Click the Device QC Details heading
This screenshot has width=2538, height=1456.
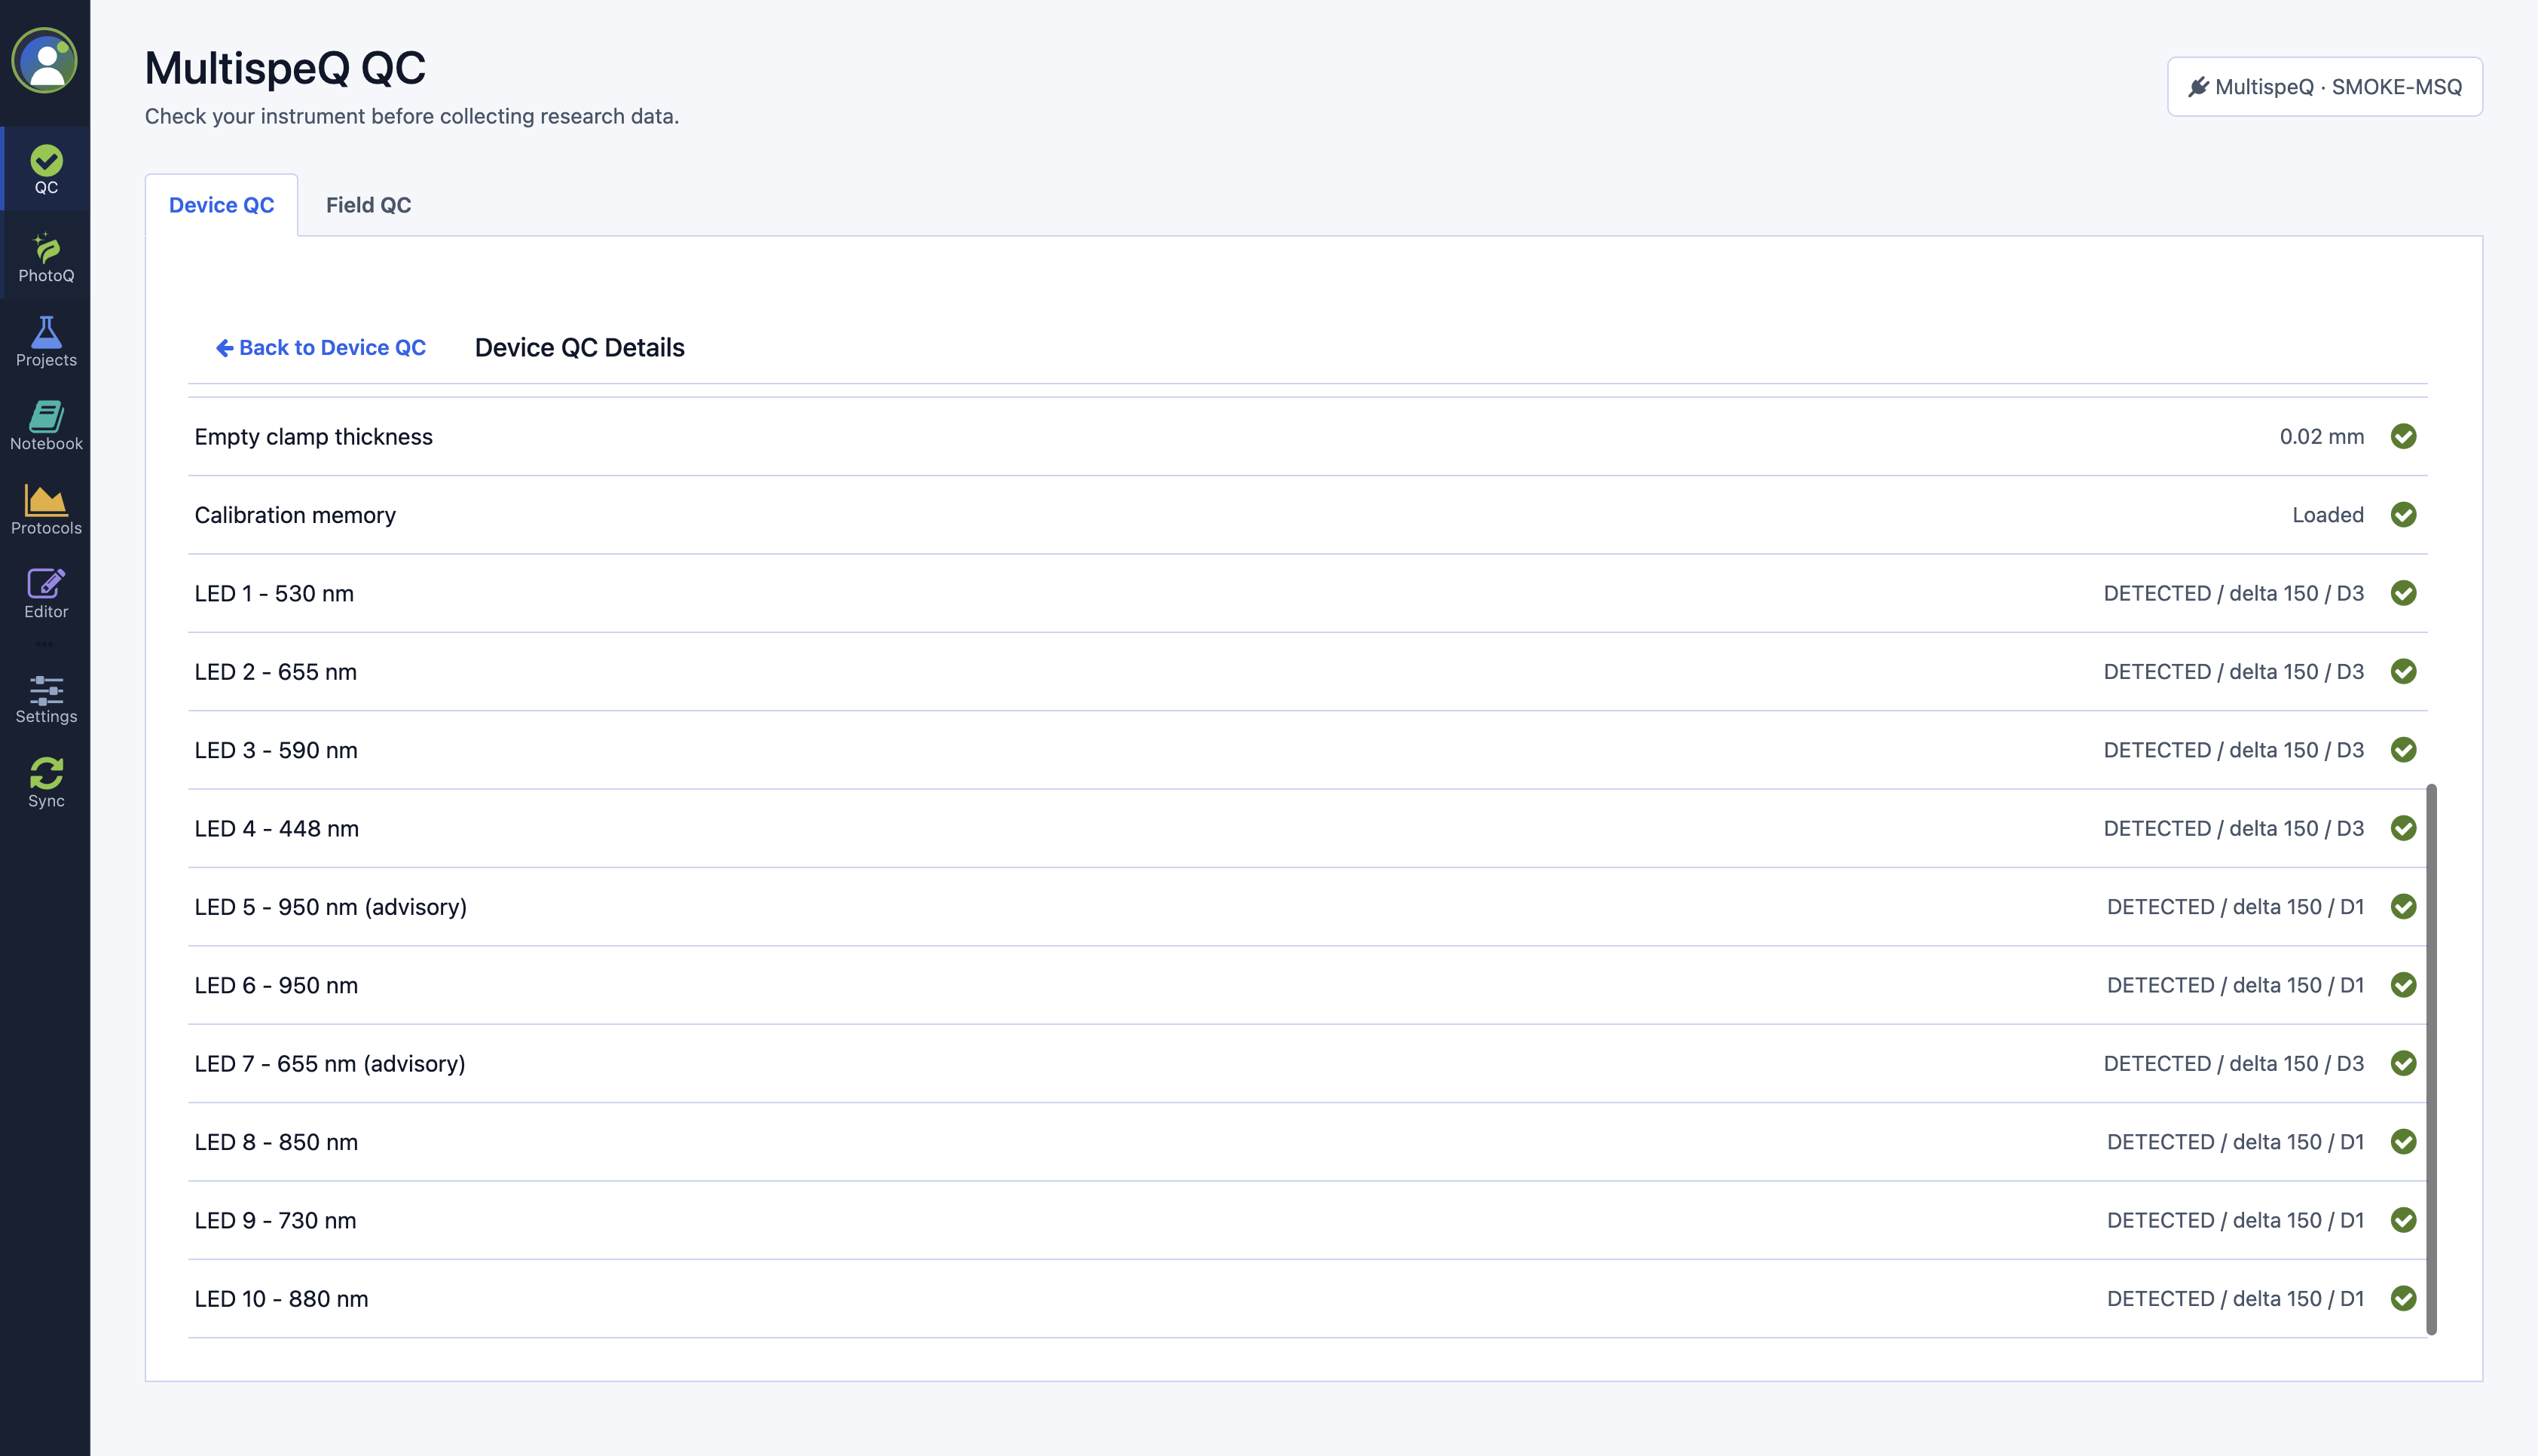pyautogui.click(x=579, y=347)
